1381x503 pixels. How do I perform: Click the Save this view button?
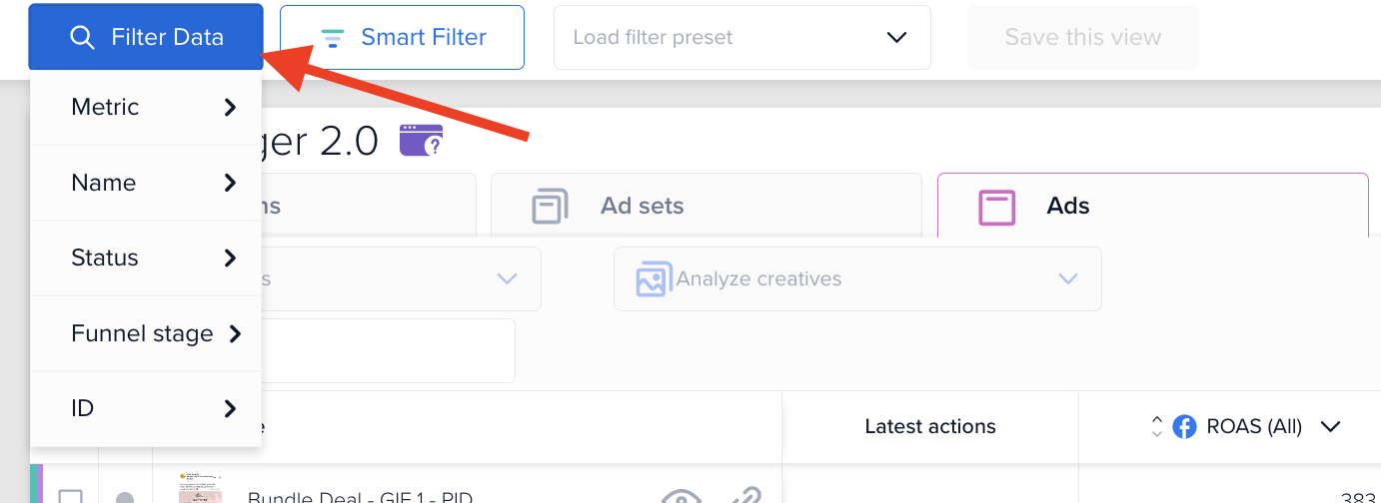1083,38
